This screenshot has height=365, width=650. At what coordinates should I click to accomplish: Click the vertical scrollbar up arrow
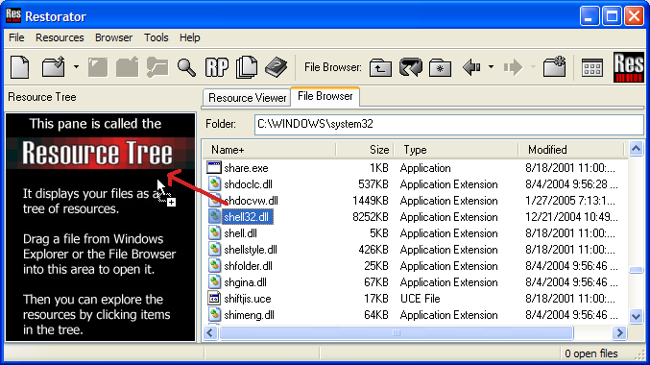point(636,149)
